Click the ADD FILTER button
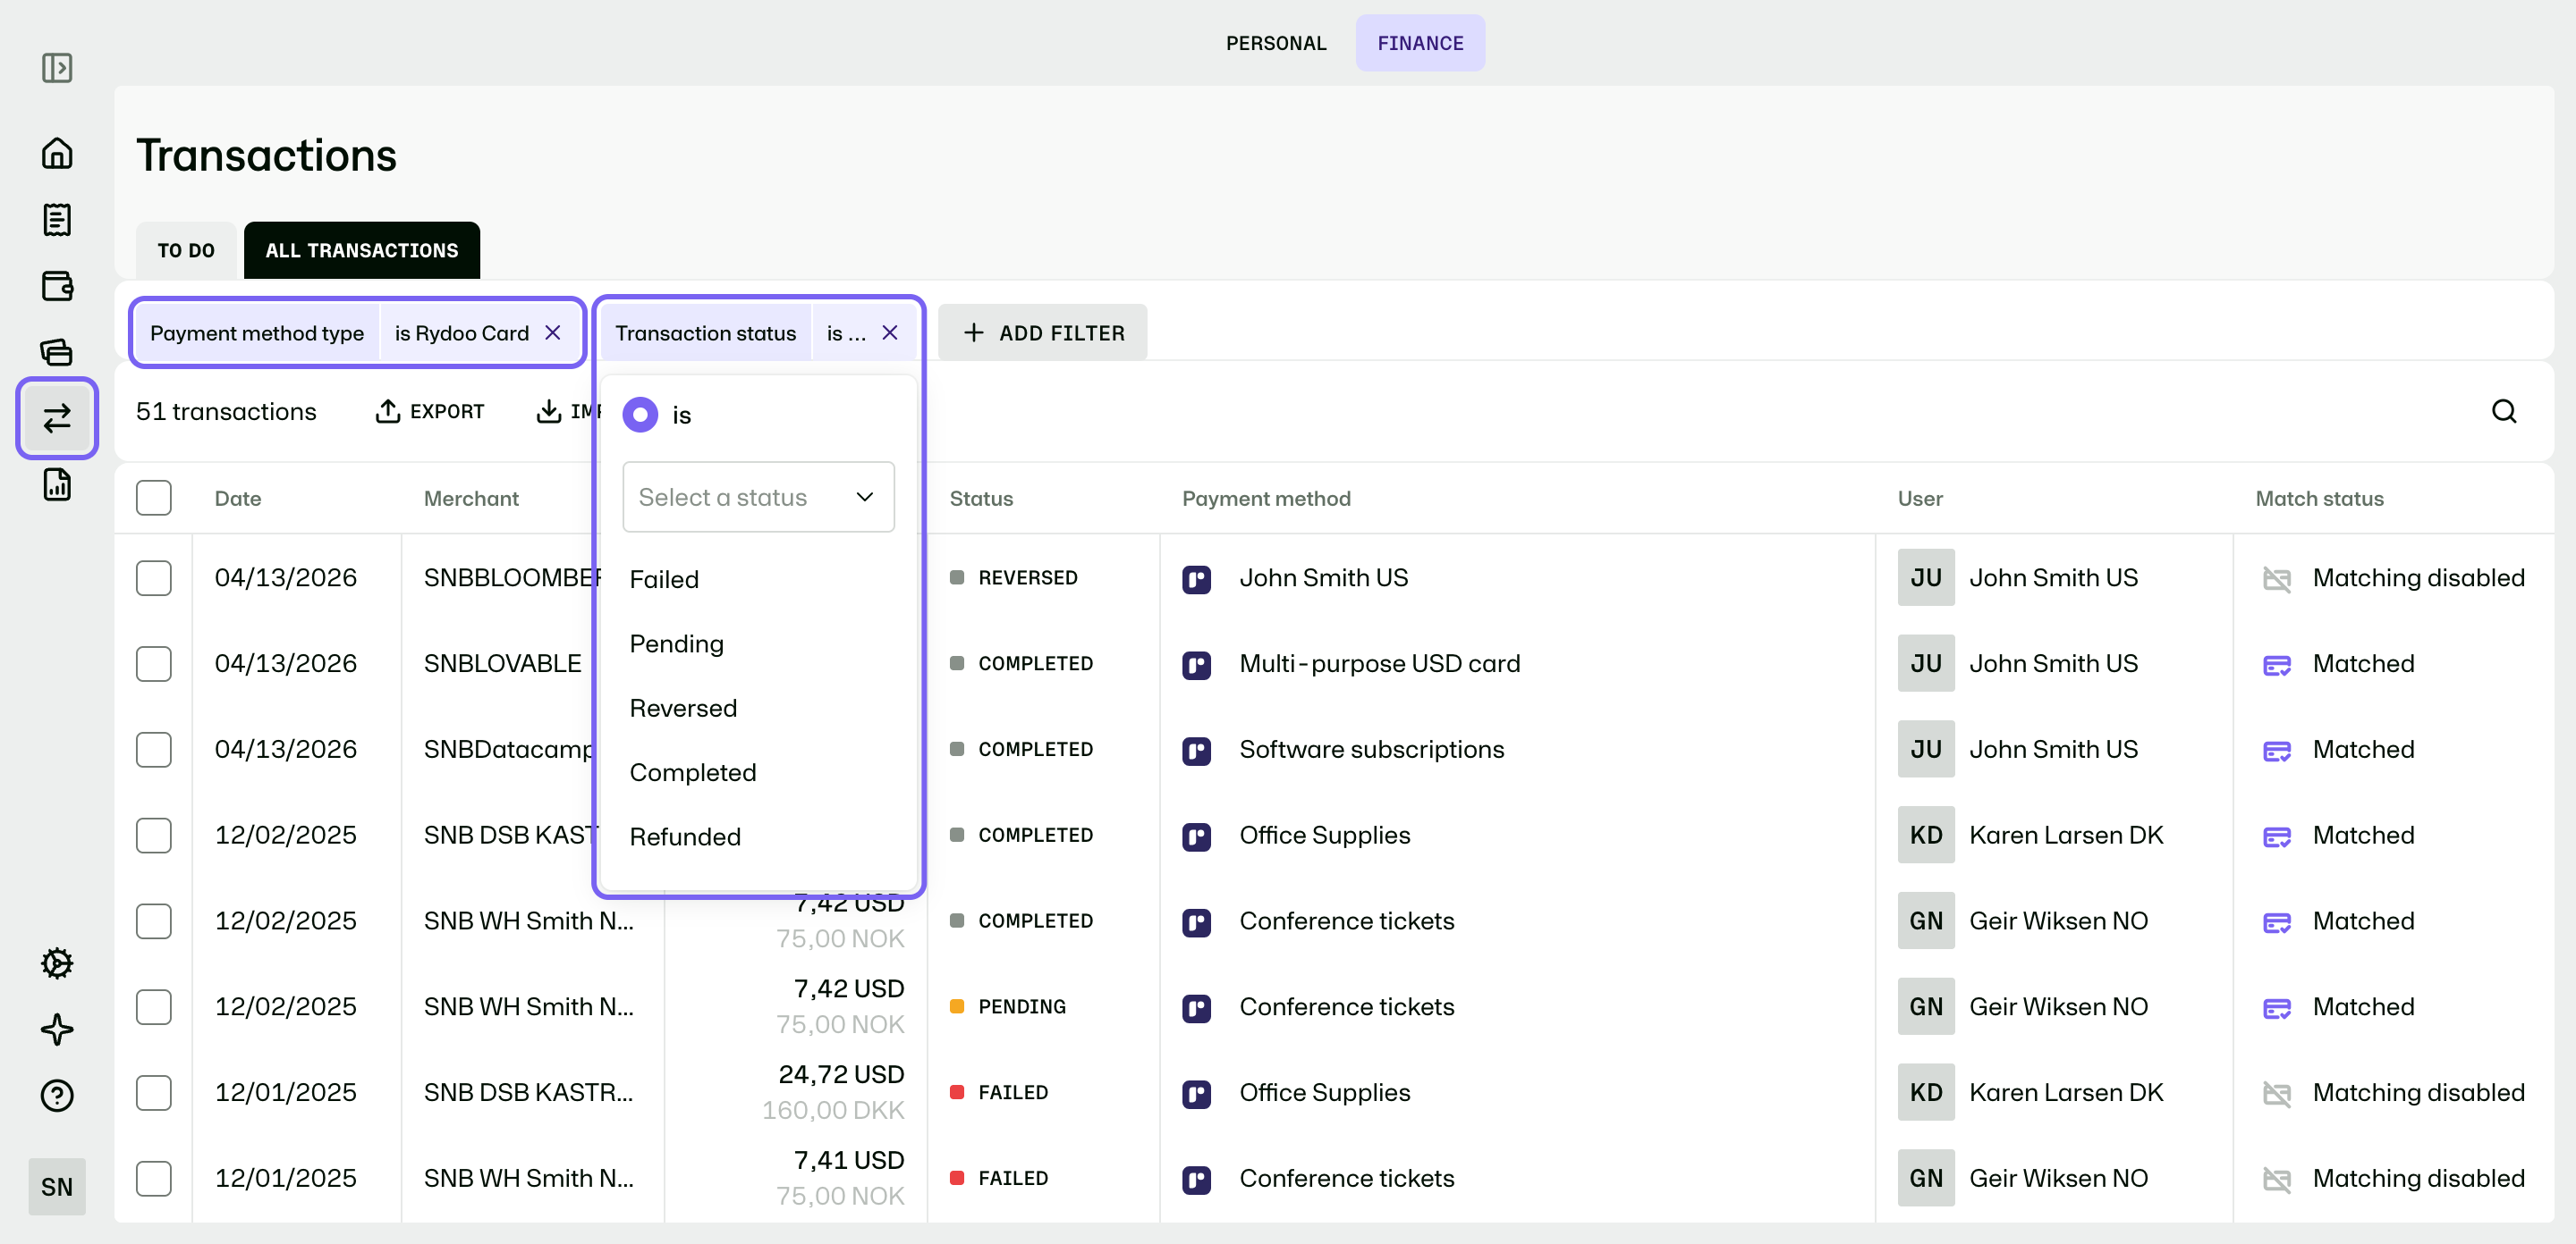The height and width of the screenshot is (1244, 2576). (x=1043, y=332)
